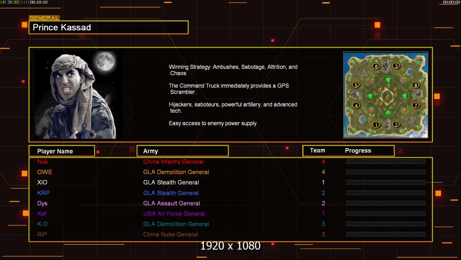Click team number for player Kef
461x260 pixels.
pyautogui.click(x=323, y=214)
